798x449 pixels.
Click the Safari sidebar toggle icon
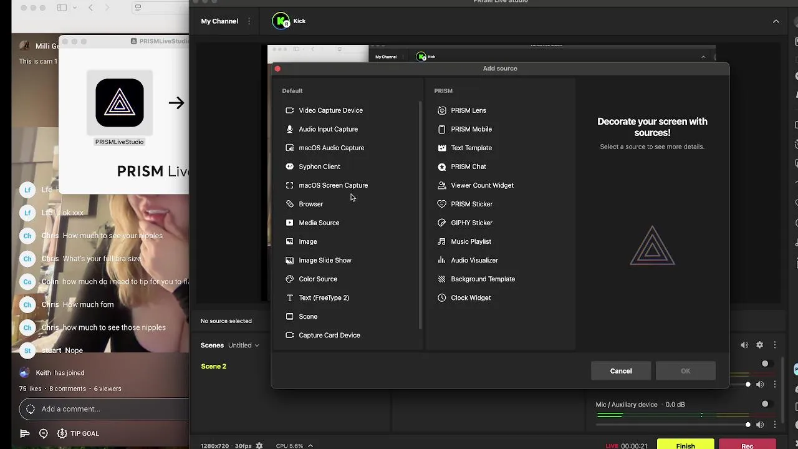tap(62, 7)
